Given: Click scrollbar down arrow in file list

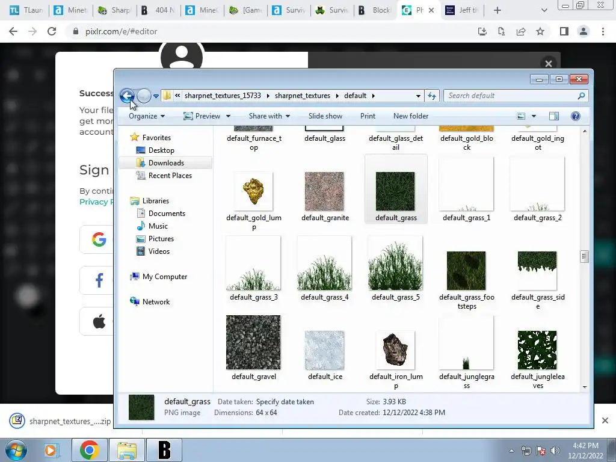Looking at the screenshot, I should click(x=585, y=387).
